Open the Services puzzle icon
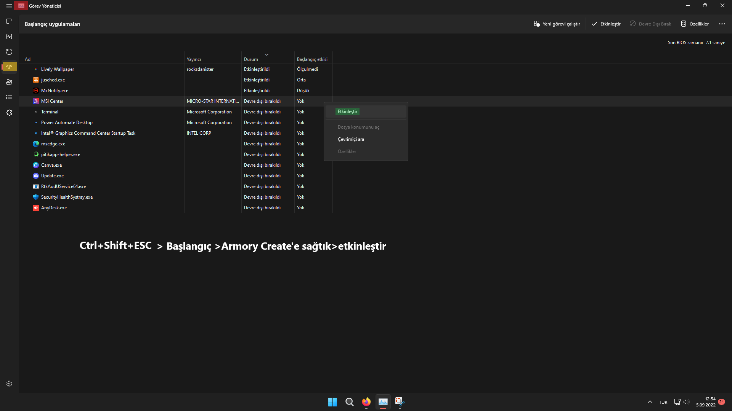Viewport: 732px width, 411px height. pyautogui.click(x=9, y=113)
